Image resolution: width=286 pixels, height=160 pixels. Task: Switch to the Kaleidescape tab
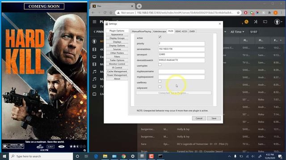(160, 32)
